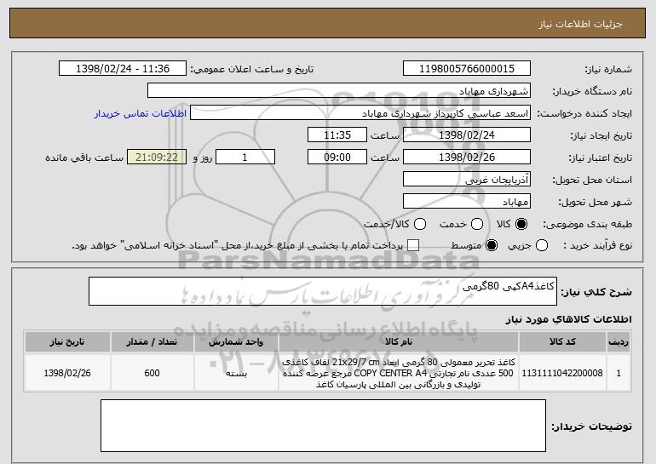Image resolution: width=656 pixels, height=464 pixels.
Task: Click the شرح کلی نیاز text box
Action: coord(323,291)
